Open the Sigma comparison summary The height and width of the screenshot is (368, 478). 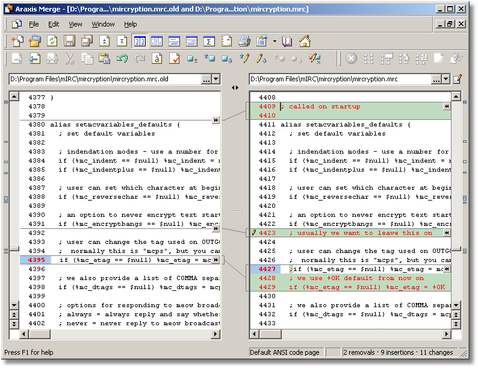(x=209, y=41)
